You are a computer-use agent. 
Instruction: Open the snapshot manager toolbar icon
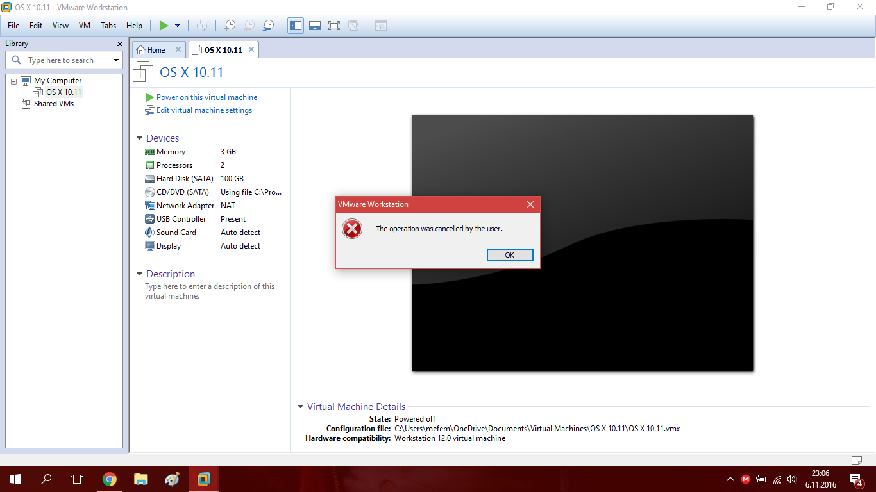pyautogui.click(x=269, y=26)
